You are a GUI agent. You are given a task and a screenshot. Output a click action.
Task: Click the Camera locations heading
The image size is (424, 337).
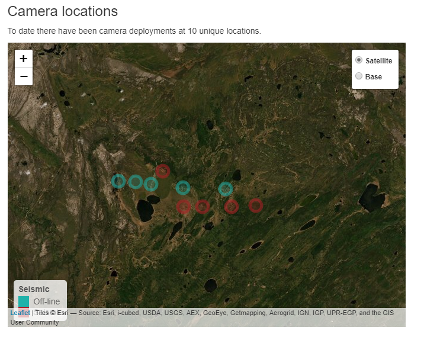63,12
